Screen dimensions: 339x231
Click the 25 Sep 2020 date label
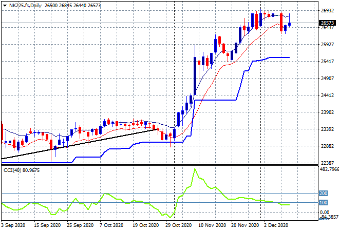(x=80, y=225)
